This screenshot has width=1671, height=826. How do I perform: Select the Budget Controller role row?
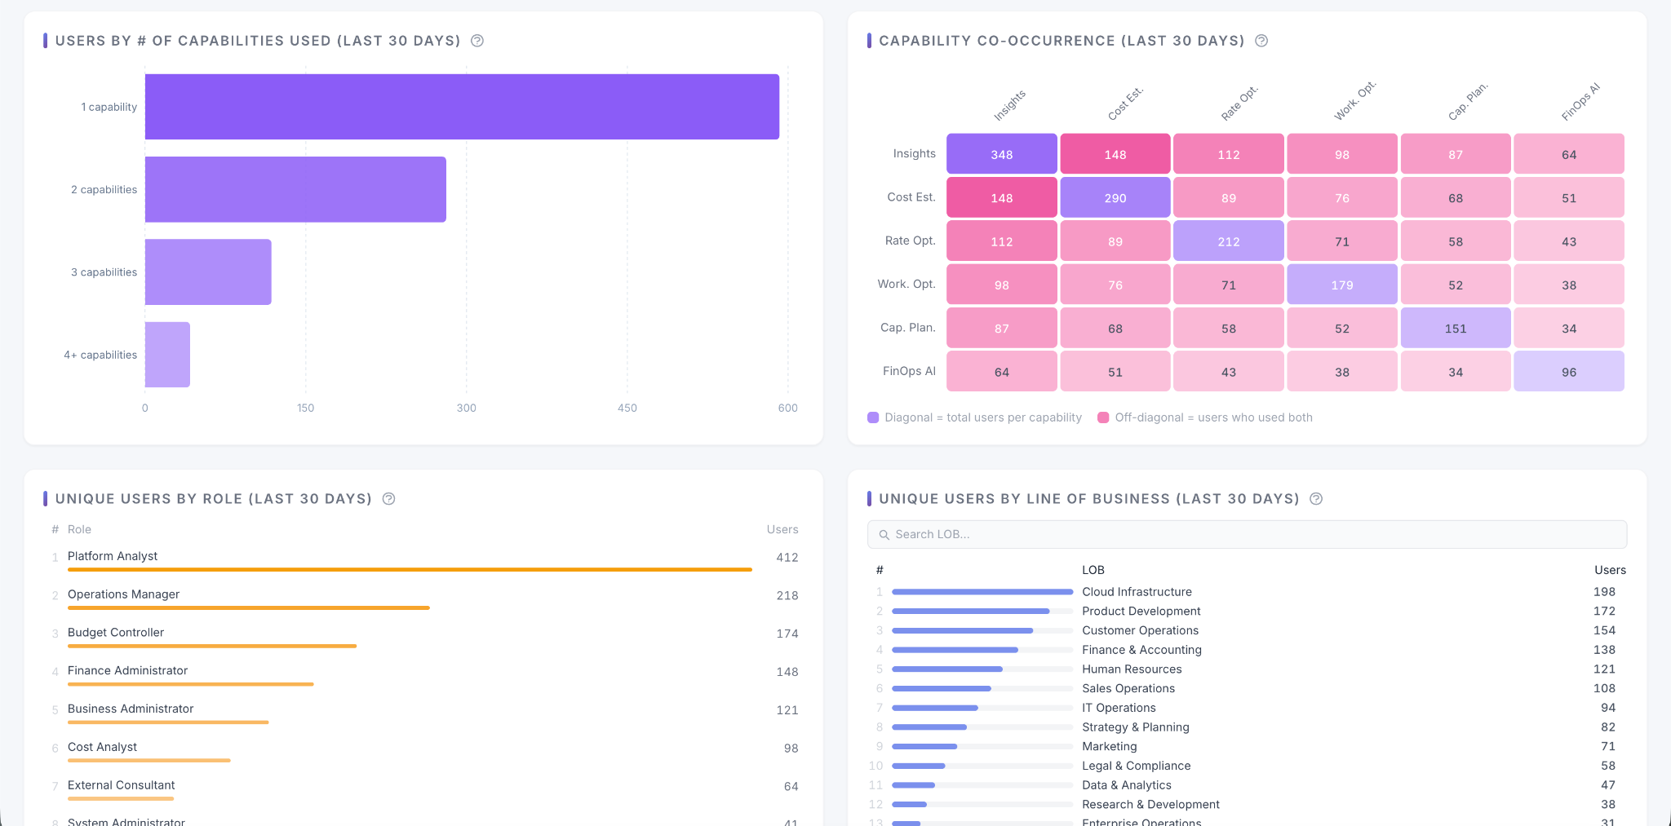click(424, 636)
